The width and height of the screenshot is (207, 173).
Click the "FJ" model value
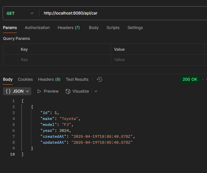point(66,125)
